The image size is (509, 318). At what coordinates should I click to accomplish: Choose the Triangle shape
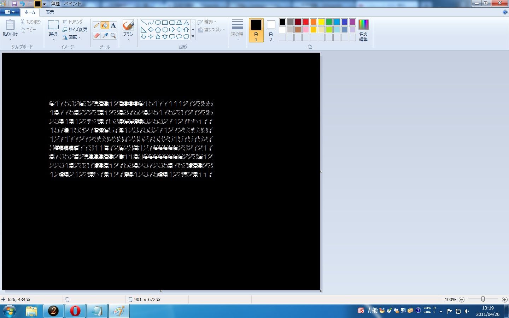pos(186,23)
